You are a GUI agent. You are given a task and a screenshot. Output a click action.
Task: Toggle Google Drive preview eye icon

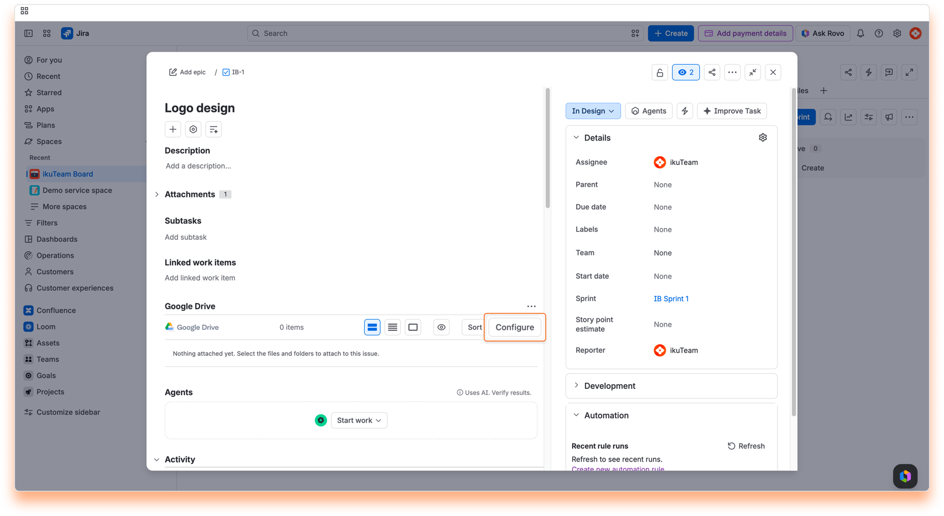pyautogui.click(x=441, y=327)
